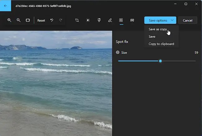The height and width of the screenshot is (136, 202).
Task: Click the Save options dropdown button
Action: coord(160,20)
